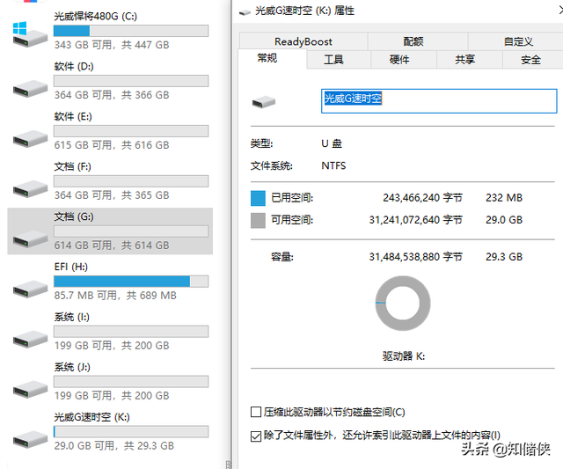Screen dimensions: 563x469
Task: Click the K: drive usage bar in list
Action: tap(131, 432)
